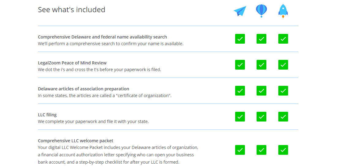The width and height of the screenshot is (338, 167).
Task: Click balloon plan checkmark for LLC filing
Action: point(261,117)
